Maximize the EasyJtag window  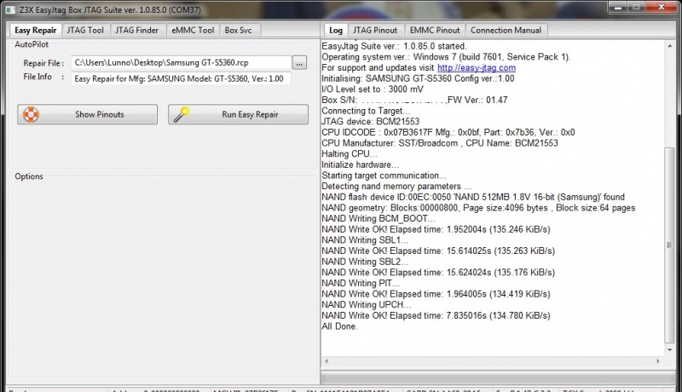[636, 7]
